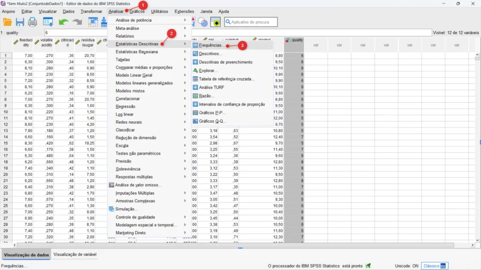Click the Save floppy disk icon

point(20,22)
